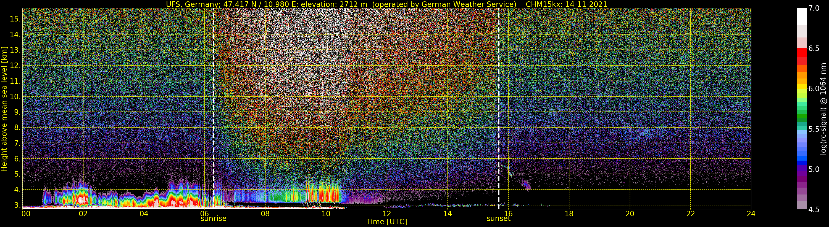Viewport: 829px width, 227px height.
Task: Click the "14." height axis tick label
Action: (15, 35)
